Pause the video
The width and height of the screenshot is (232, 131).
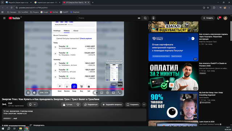coord(28,92)
